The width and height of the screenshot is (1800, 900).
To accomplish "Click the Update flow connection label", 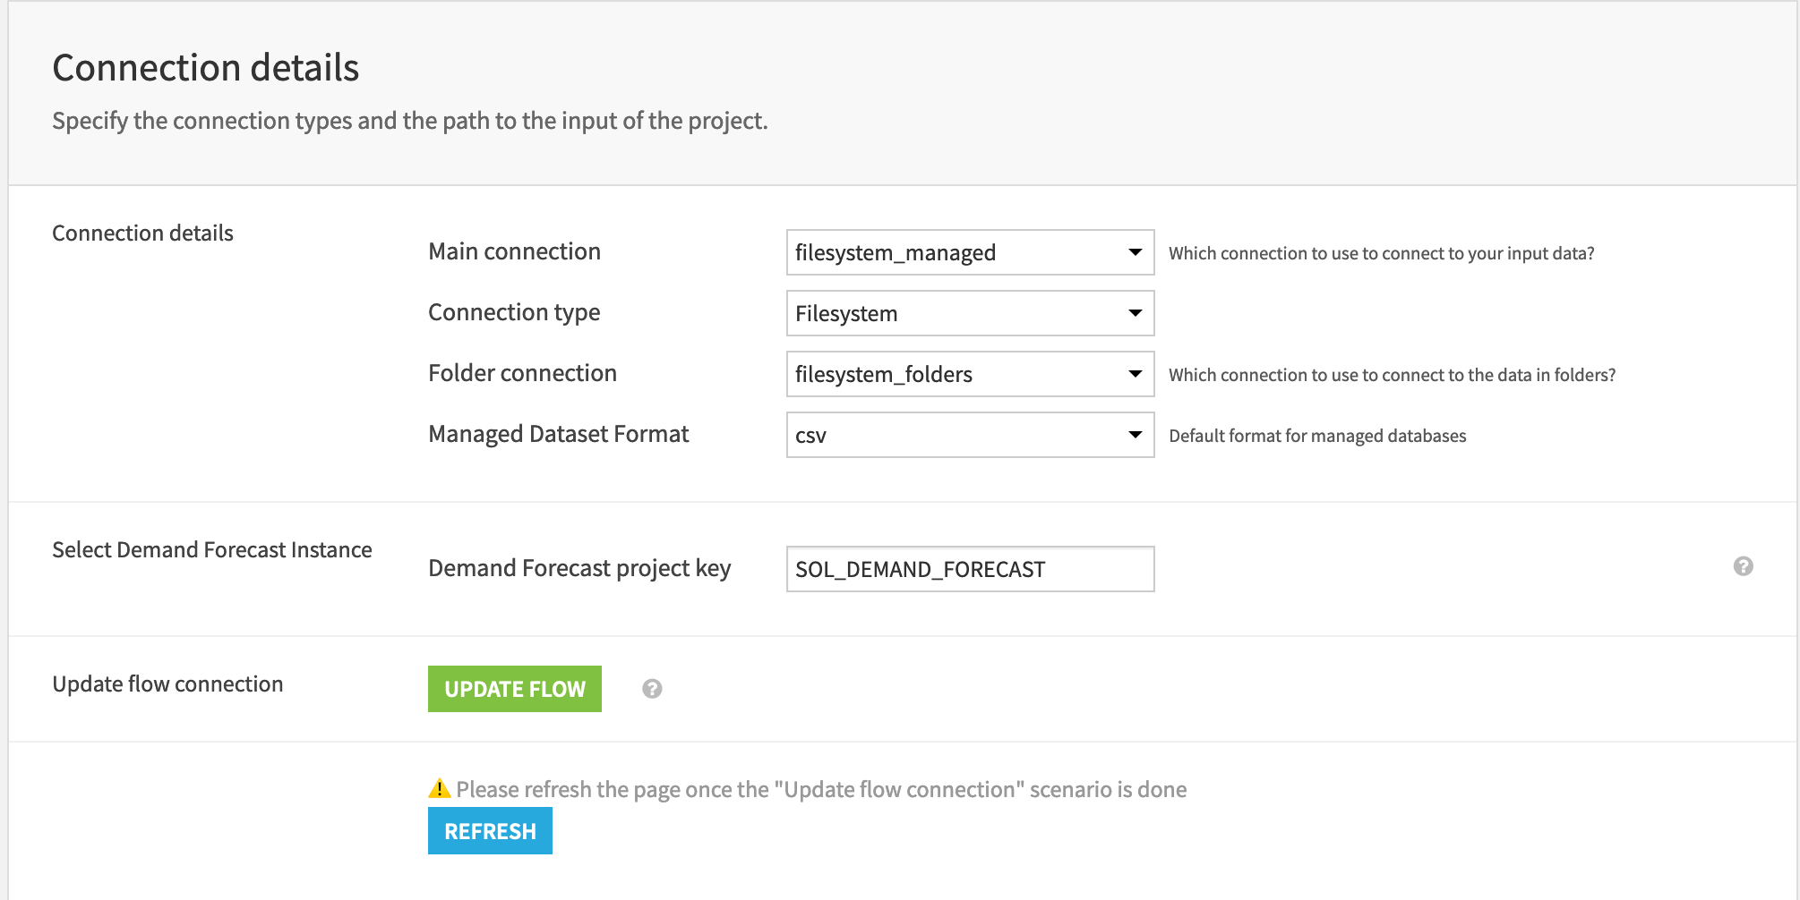I will (167, 684).
